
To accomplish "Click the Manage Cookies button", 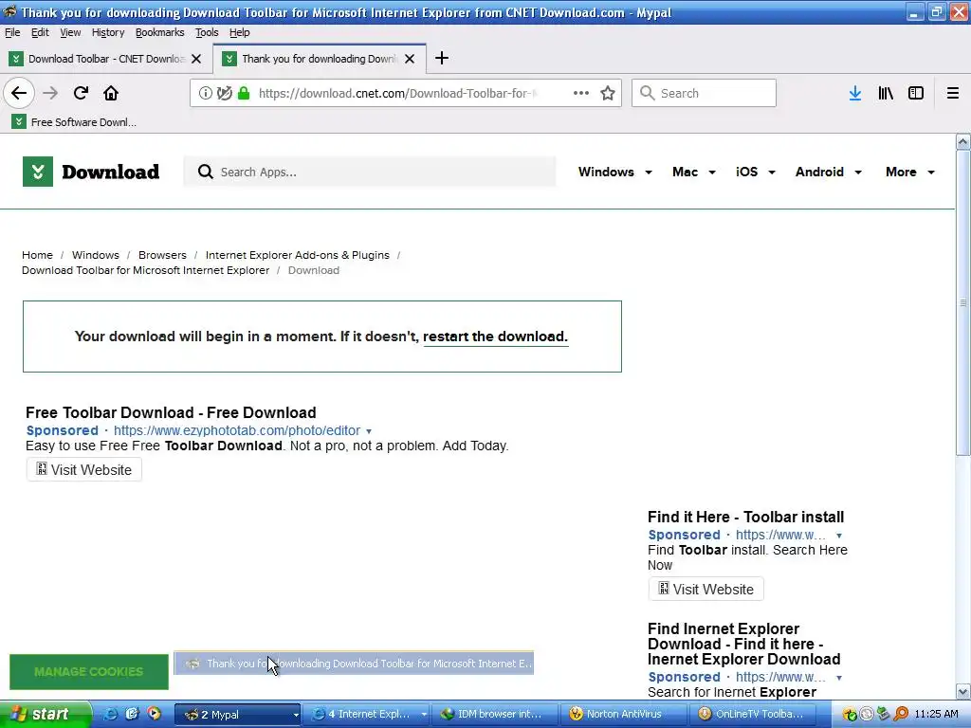I will click(88, 672).
